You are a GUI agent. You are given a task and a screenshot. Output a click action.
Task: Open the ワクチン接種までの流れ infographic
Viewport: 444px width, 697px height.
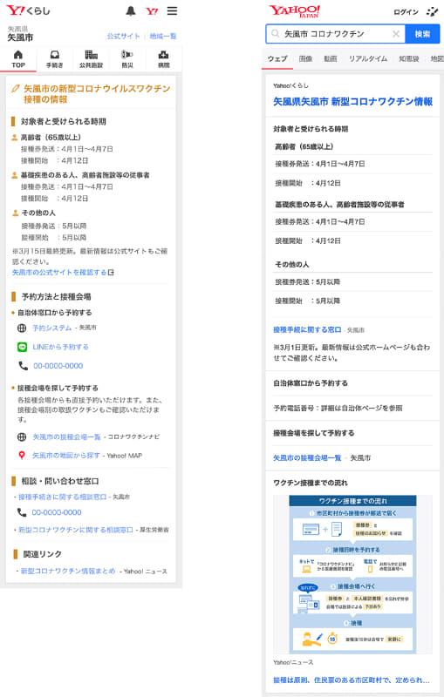[x=352, y=574]
